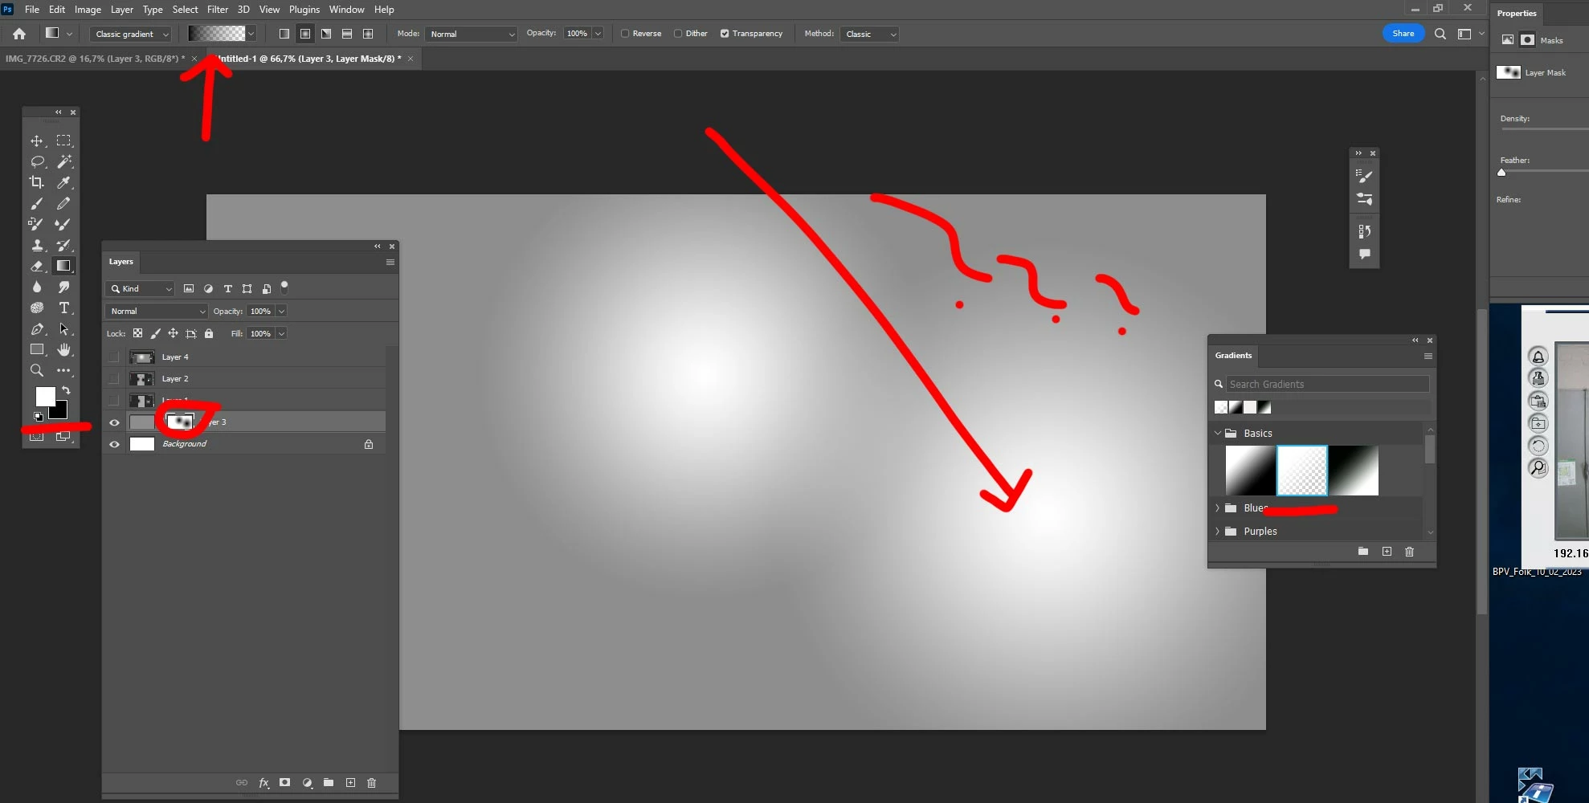Screen dimensions: 1589x803
Task: Swap foreground and background colors
Action: click(x=66, y=390)
